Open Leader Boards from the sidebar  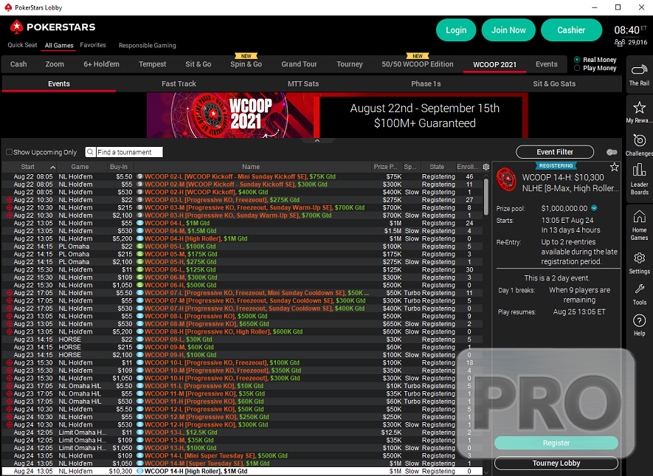pos(639,179)
